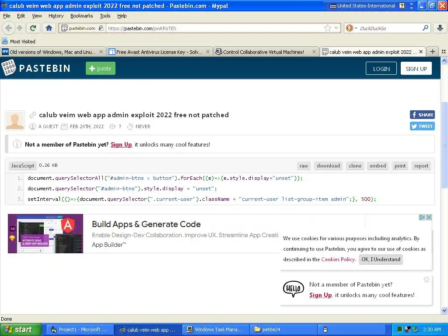Click the LOGIN button
448x336 pixels.
tap(381, 69)
